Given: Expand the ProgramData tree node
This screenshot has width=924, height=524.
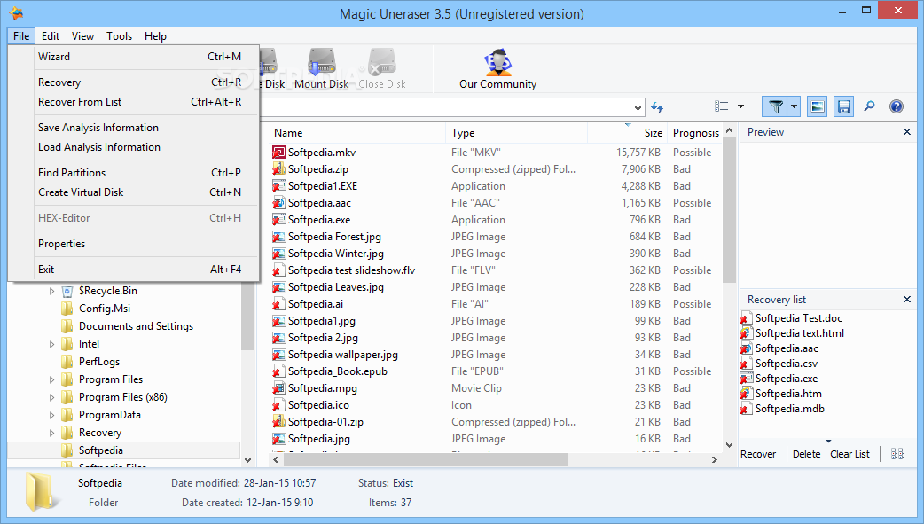Looking at the screenshot, I should pos(51,415).
